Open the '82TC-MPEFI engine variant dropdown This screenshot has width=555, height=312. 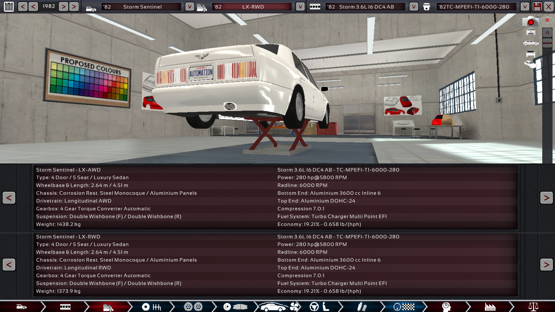[525, 6]
